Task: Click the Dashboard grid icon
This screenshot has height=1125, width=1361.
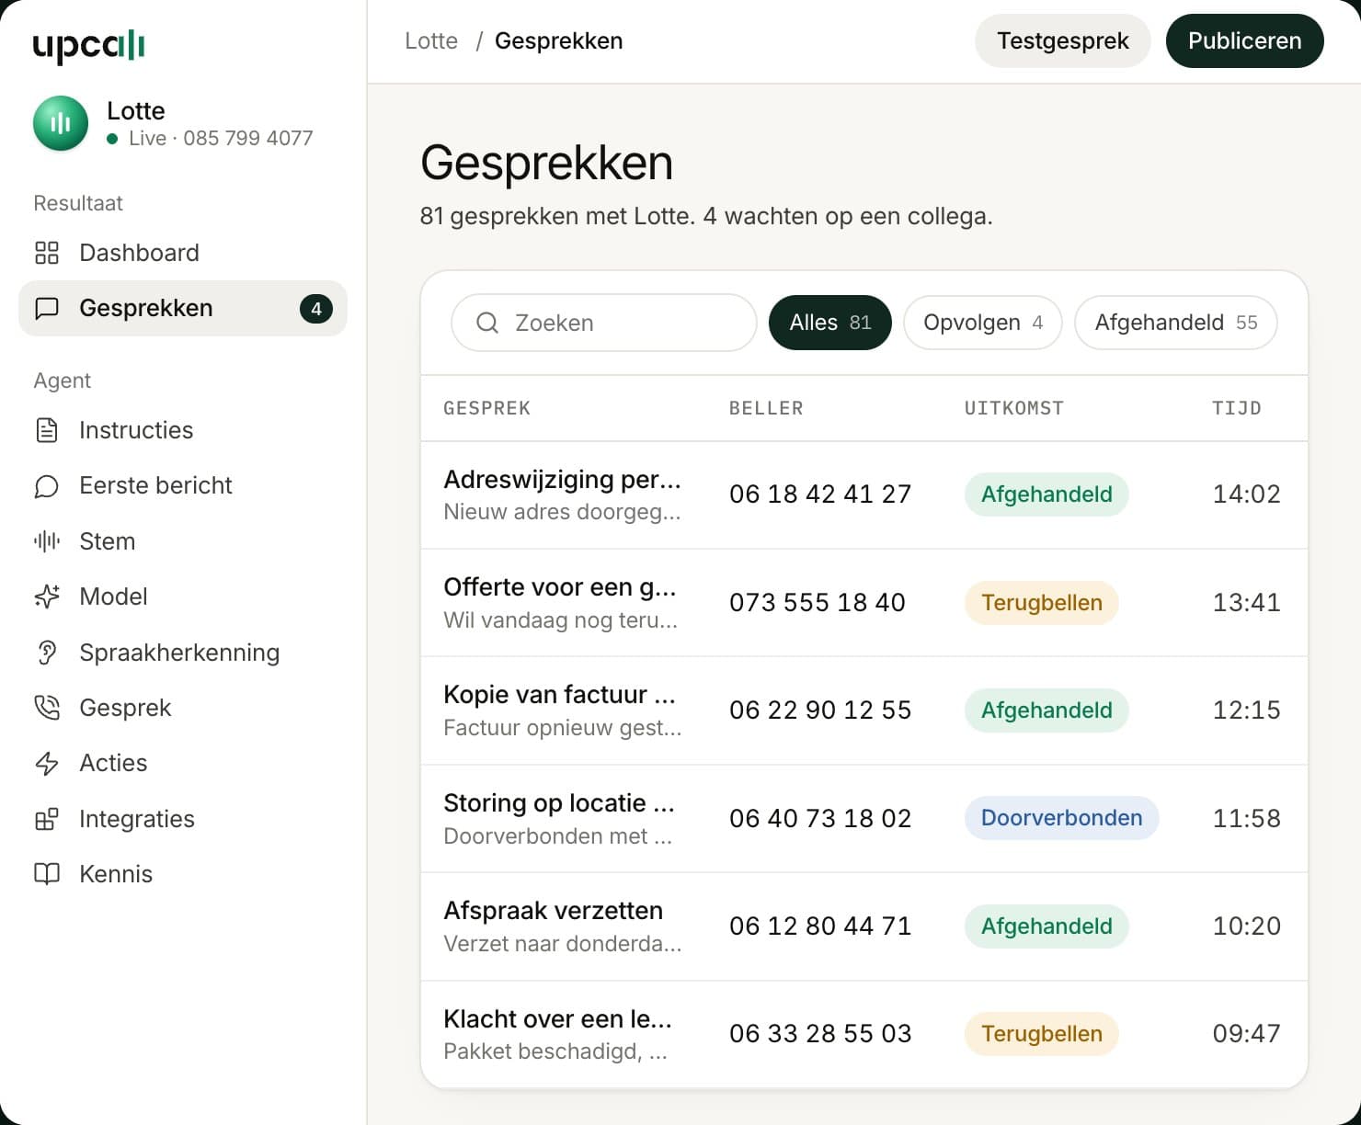Action: 47,253
